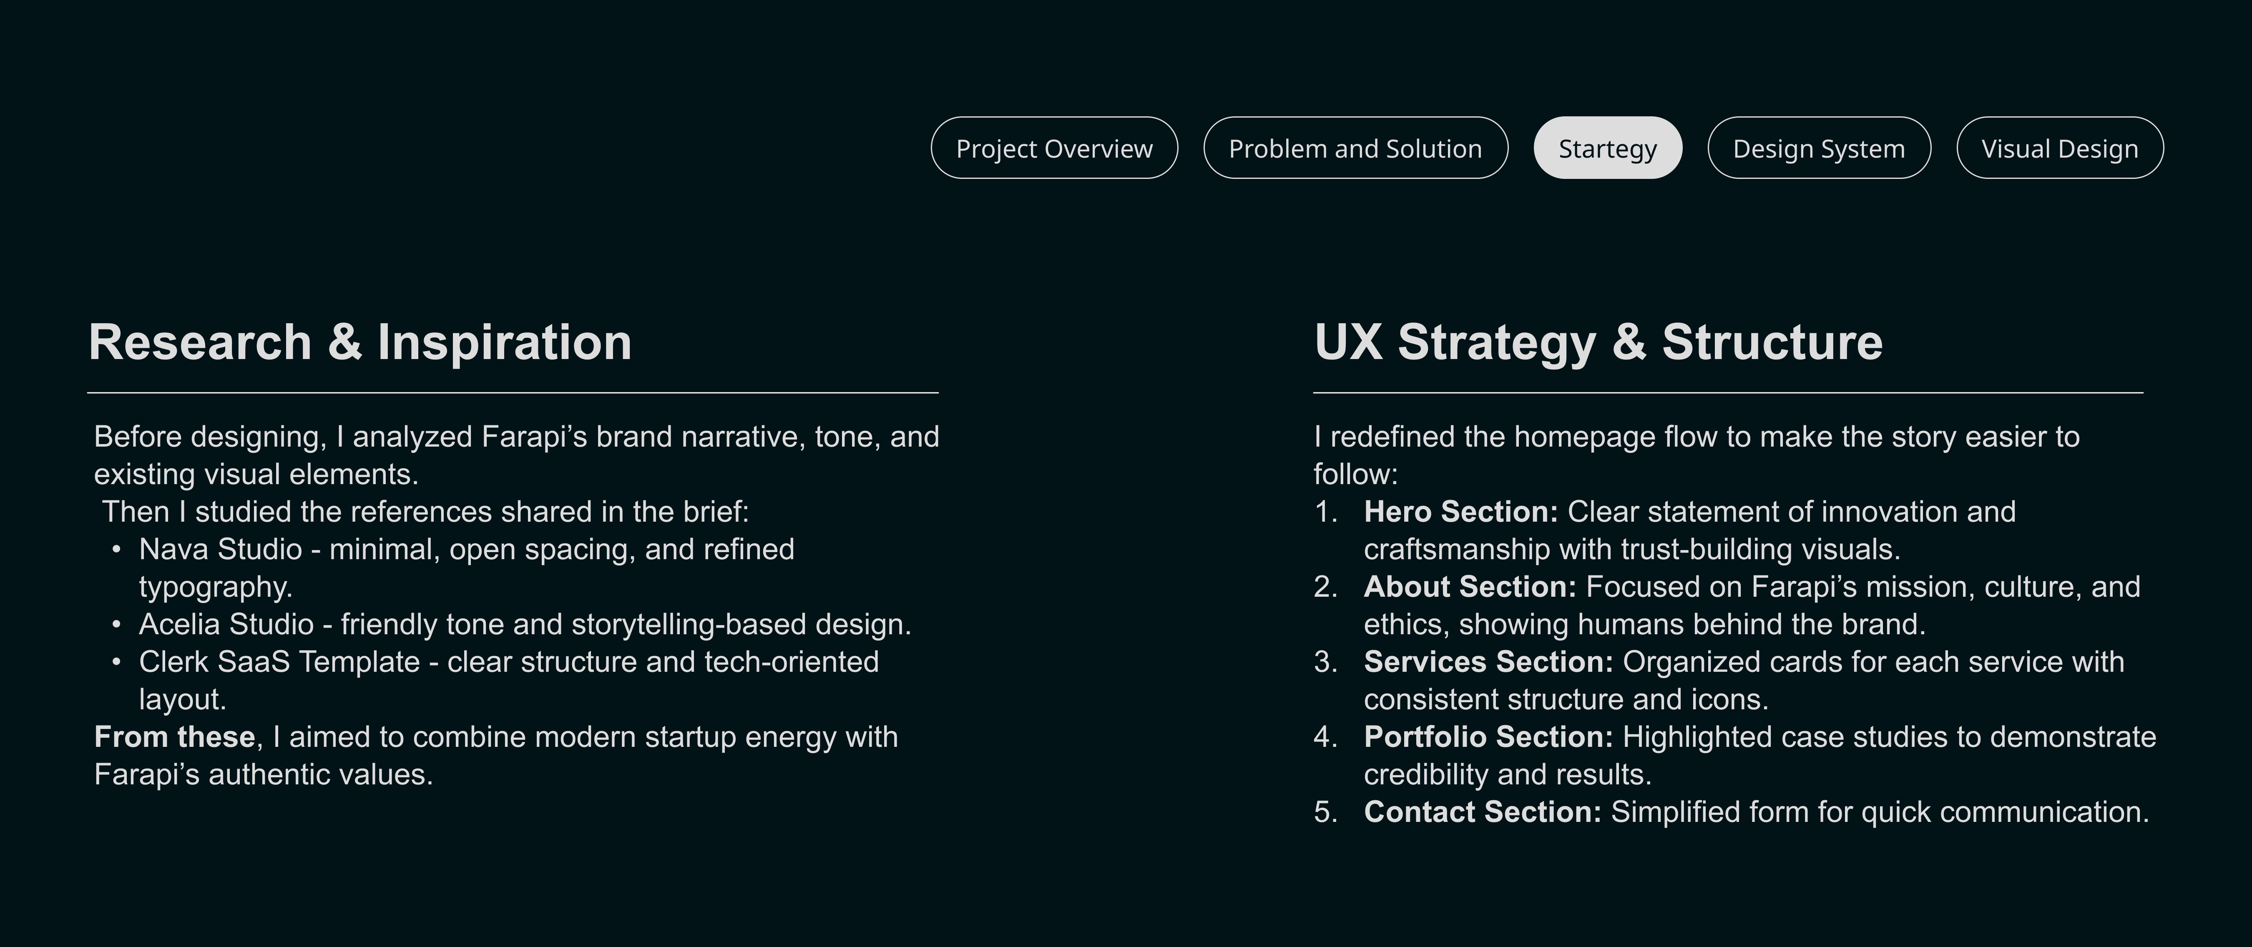Screen dimensions: 2252x947
Task: Select the Acelia Studio bullet text
Action: tap(525, 624)
